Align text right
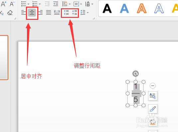 pos(40,13)
